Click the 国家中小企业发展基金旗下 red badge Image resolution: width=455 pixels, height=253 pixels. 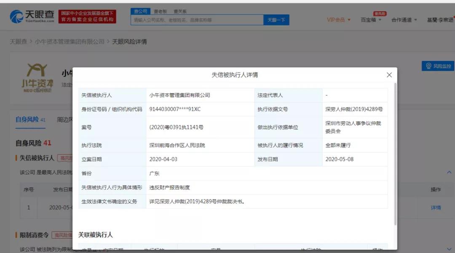click(x=87, y=16)
